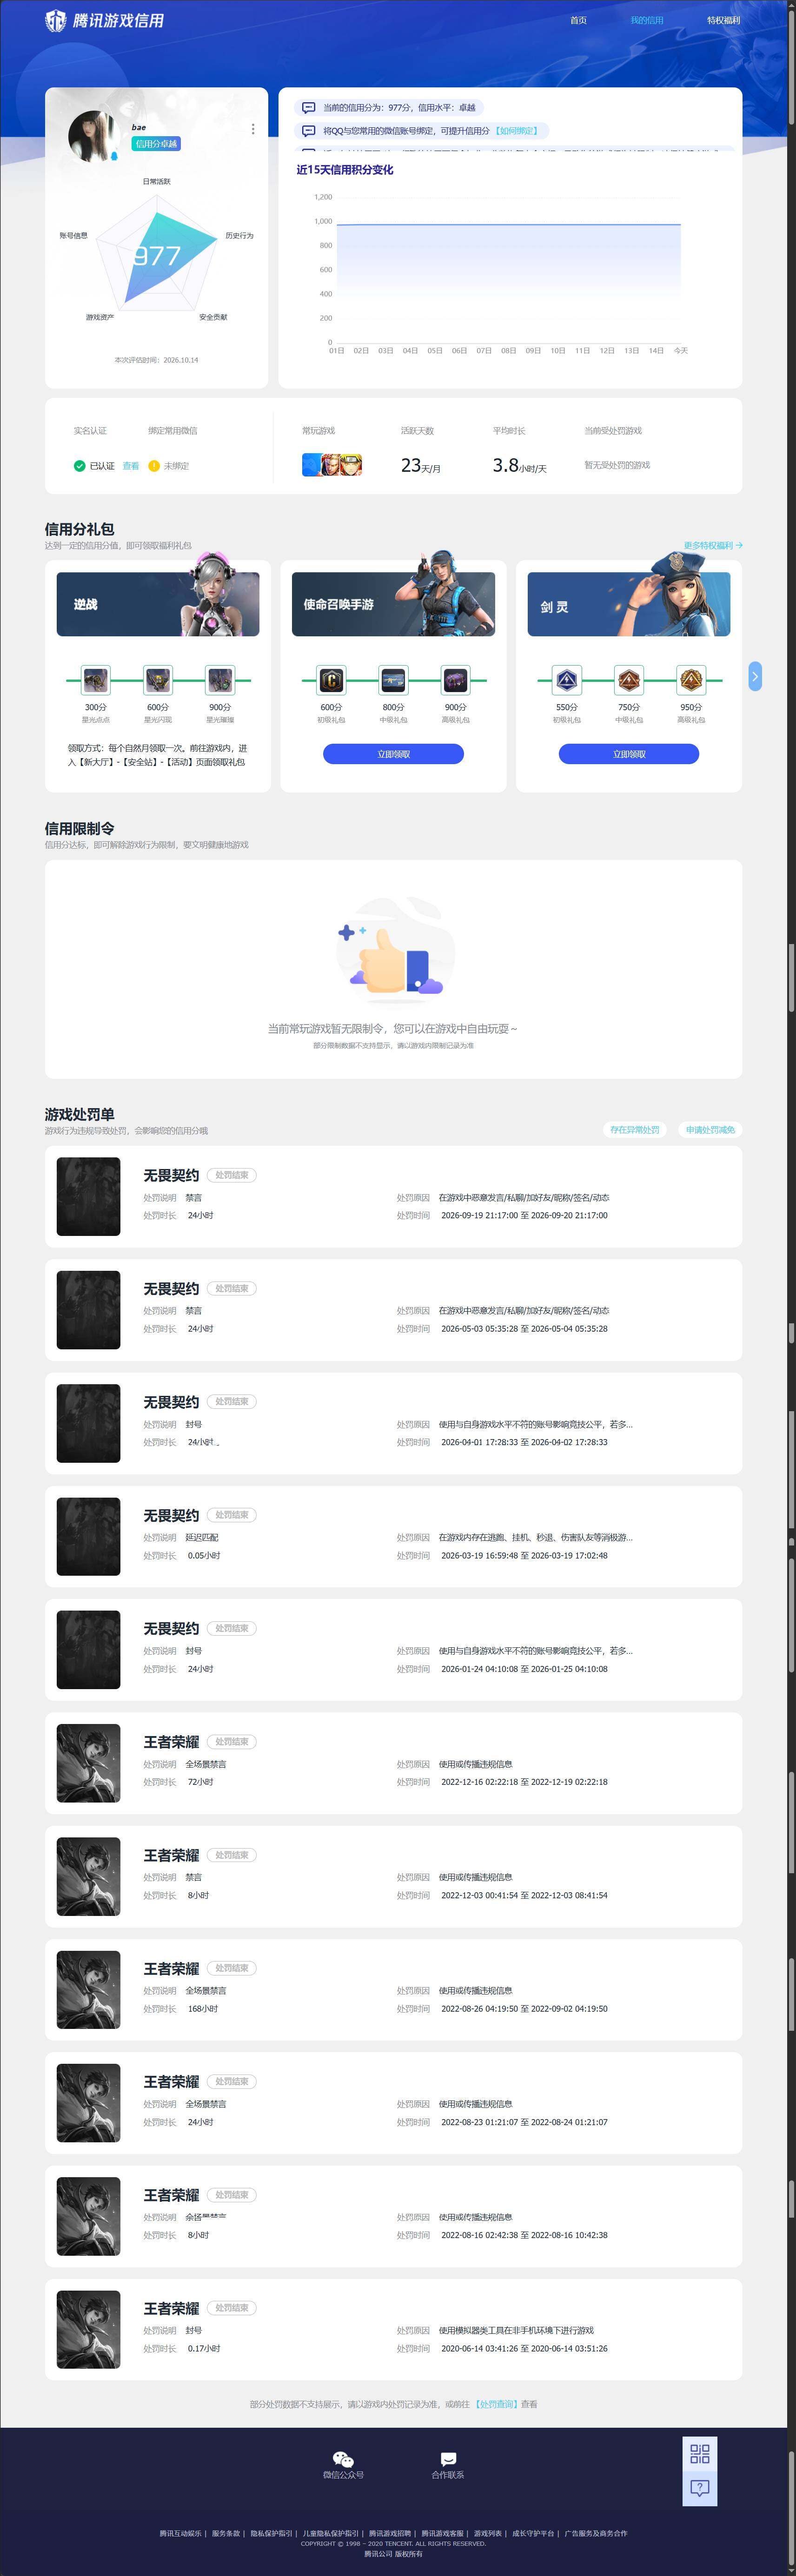This screenshot has height=2576, width=796.
Task: Click the 使命召唤手游 900分 高级礼包 icon
Action: point(455,680)
